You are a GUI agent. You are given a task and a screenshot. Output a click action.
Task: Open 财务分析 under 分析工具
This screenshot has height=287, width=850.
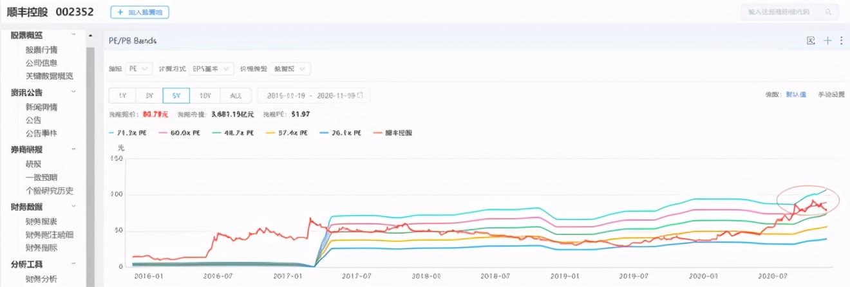tap(41, 279)
